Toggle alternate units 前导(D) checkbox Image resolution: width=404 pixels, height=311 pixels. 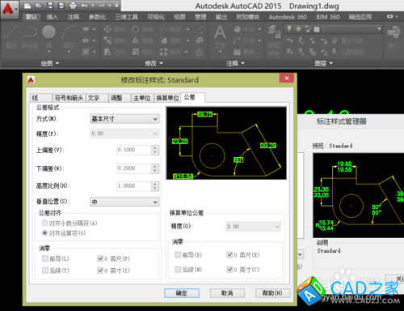coord(178,254)
